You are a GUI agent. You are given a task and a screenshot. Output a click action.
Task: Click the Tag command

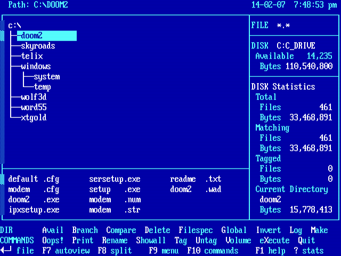tap(181, 241)
